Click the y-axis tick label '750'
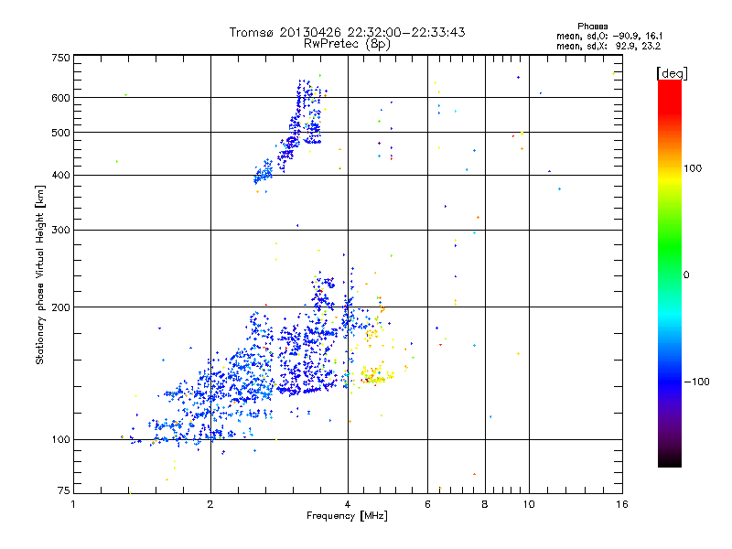732x549 pixels. pyautogui.click(x=60, y=58)
